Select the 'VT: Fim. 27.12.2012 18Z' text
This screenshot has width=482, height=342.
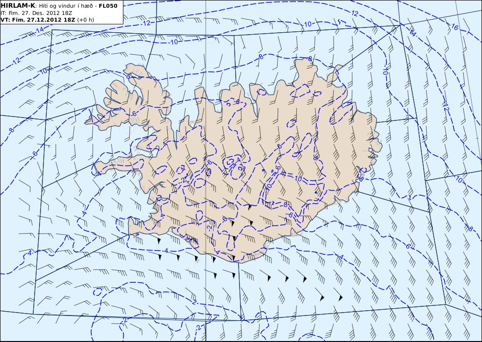point(38,20)
